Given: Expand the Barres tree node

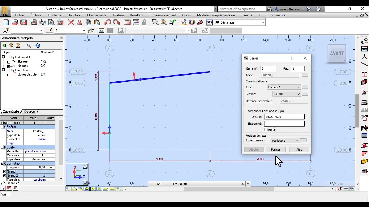Looking at the screenshot, I should tap(9, 62).
